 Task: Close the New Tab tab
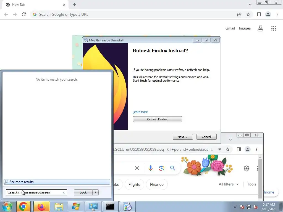[64, 5]
